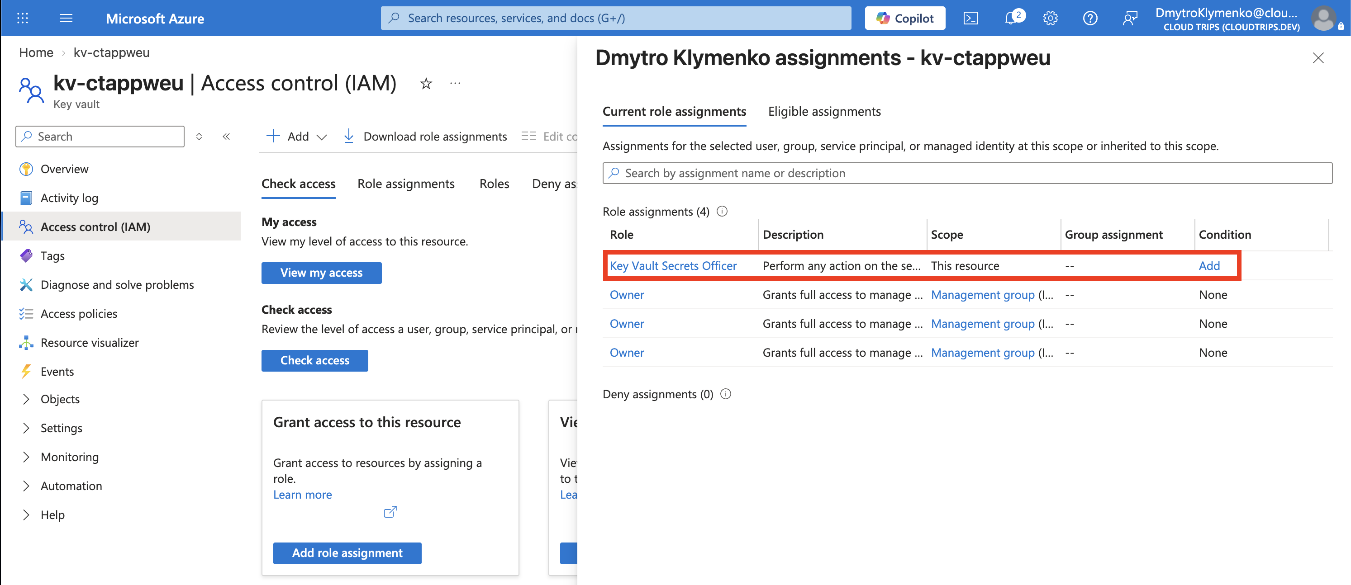Screen dimensions: 1351x585
Task: Open the portal hamburger menu
Action: (x=66, y=19)
